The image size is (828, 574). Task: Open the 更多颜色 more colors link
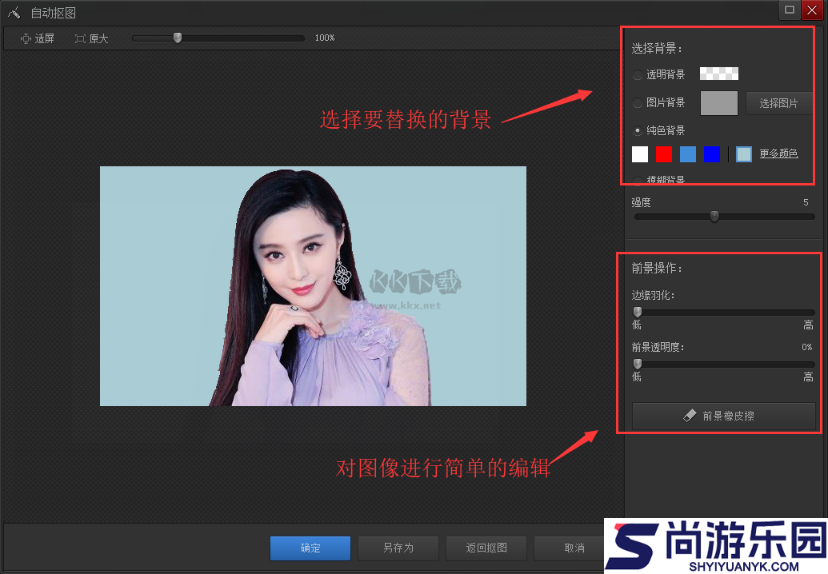(x=778, y=153)
